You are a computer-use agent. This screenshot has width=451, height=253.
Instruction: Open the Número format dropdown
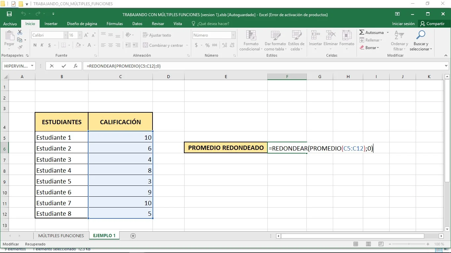coord(233,35)
